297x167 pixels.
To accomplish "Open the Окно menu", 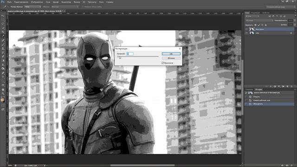I will tap(101, 2).
